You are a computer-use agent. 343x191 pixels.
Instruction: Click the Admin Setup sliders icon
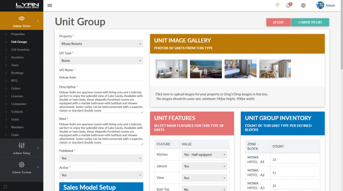[21, 145]
